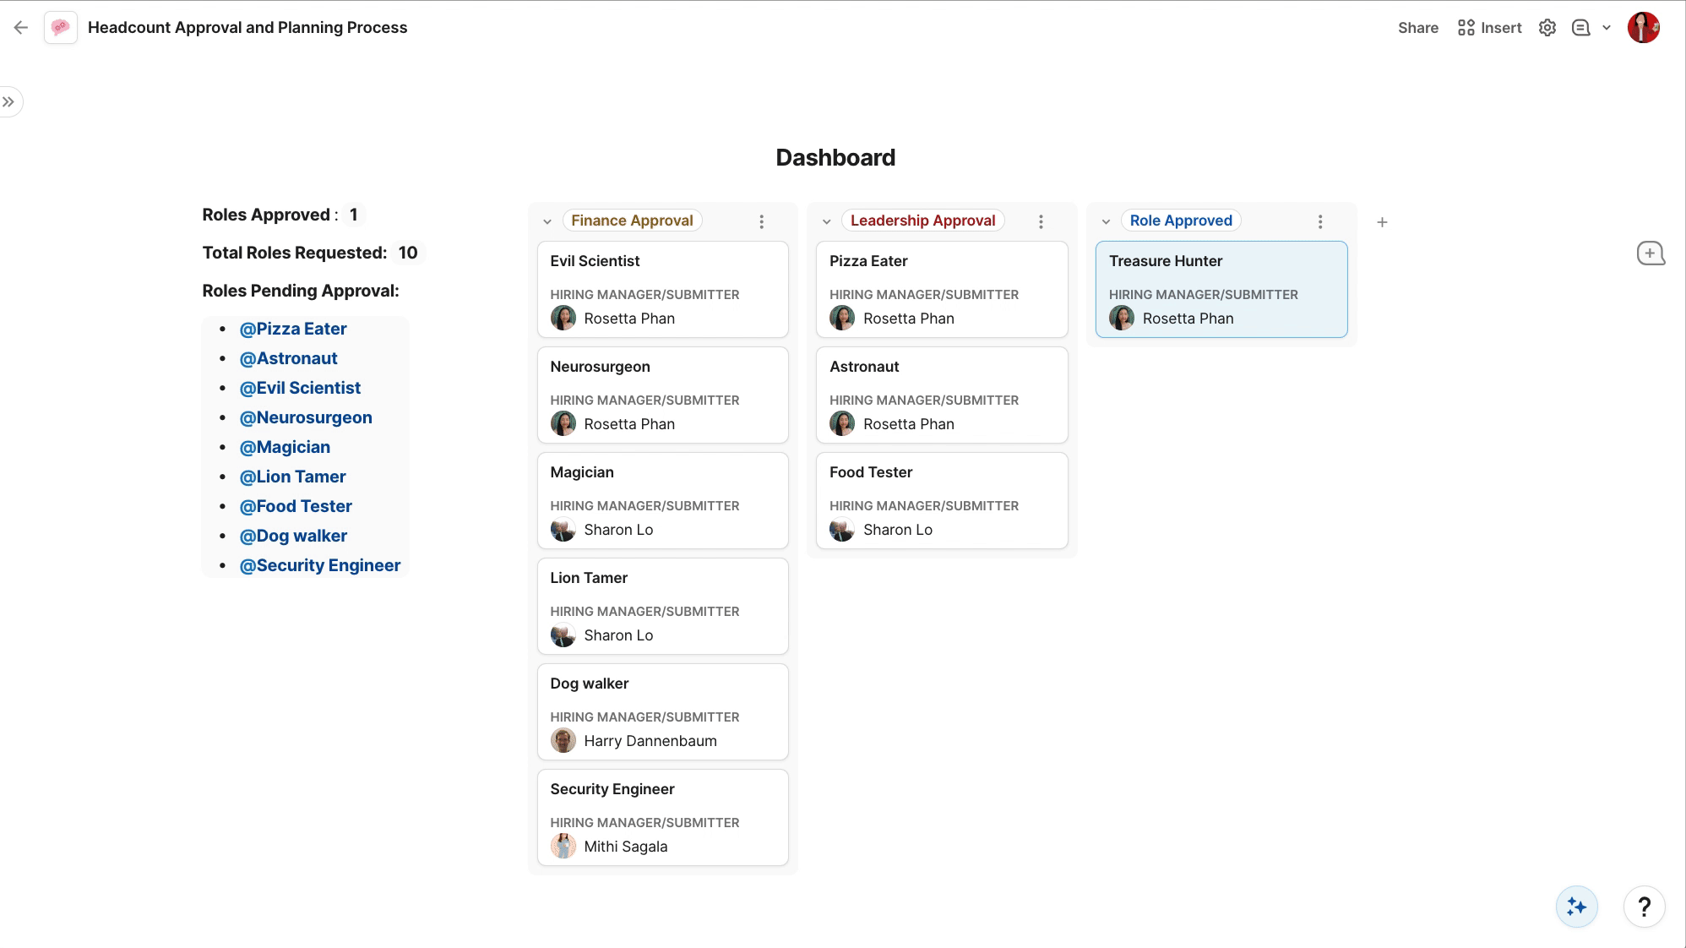1686x948 pixels.
Task: Open the help question mark button
Action: point(1644,907)
